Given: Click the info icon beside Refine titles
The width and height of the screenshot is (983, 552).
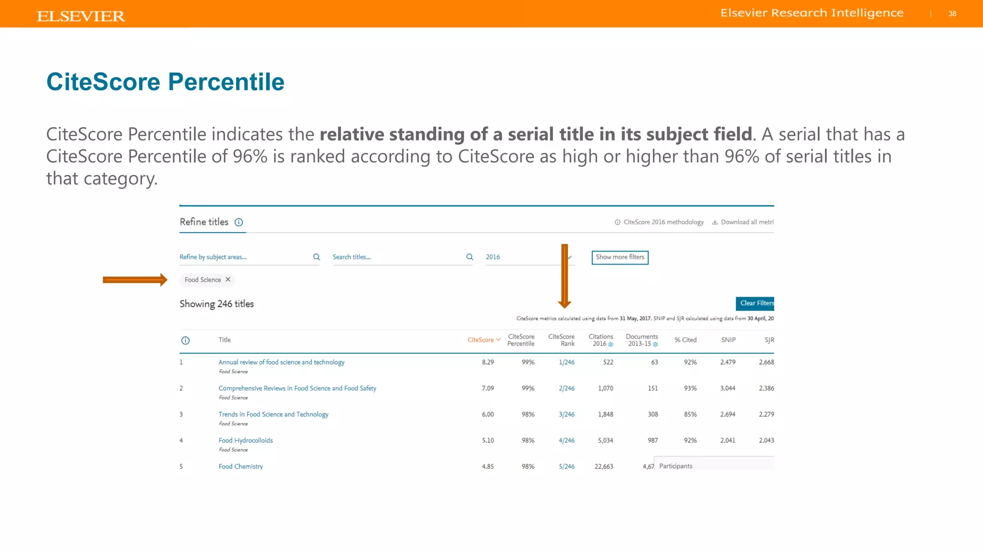Looking at the screenshot, I should point(239,222).
